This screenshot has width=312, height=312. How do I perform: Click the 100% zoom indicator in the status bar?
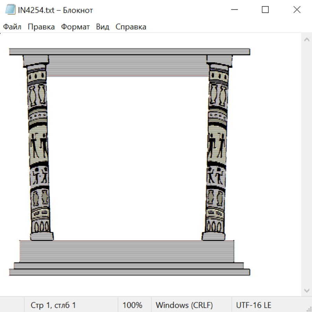(x=132, y=305)
